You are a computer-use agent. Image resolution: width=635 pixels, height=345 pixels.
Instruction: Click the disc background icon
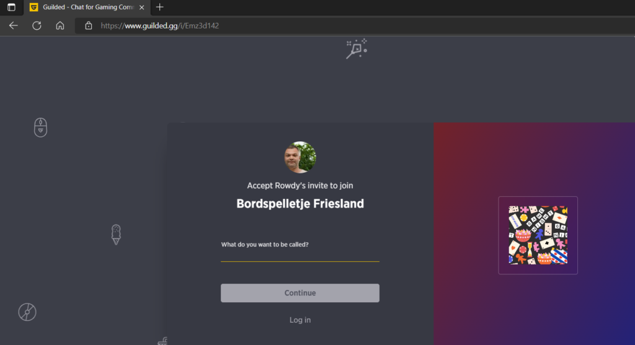coord(27,312)
